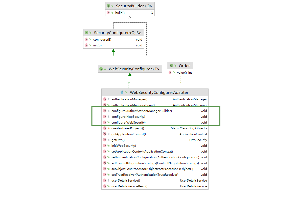Select the configure(AuthenticationManagerBuilder) highlighted row
Screen dimensions: 296x206
(142, 111)
